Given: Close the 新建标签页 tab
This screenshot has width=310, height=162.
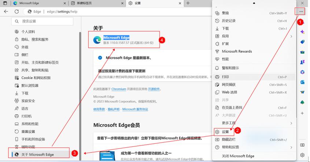Looking at the screenshot, I should pyautogui.click(x=122, y=3).
